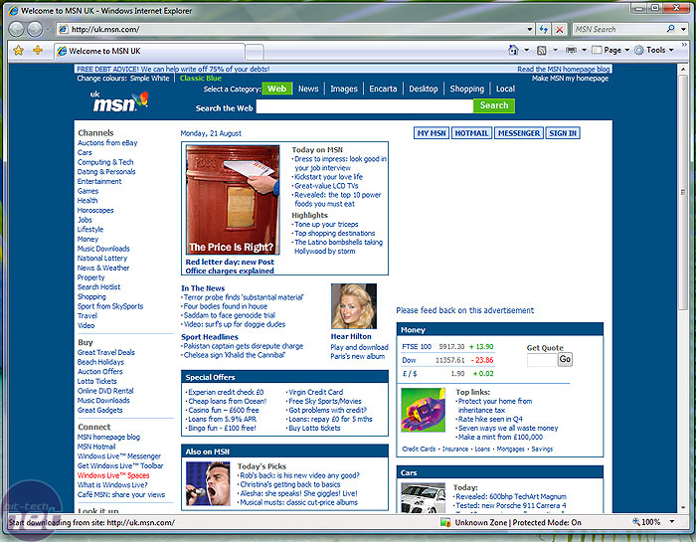696x542 pixels.
Task: Select the Desktop search category
Action: point(423,89)
